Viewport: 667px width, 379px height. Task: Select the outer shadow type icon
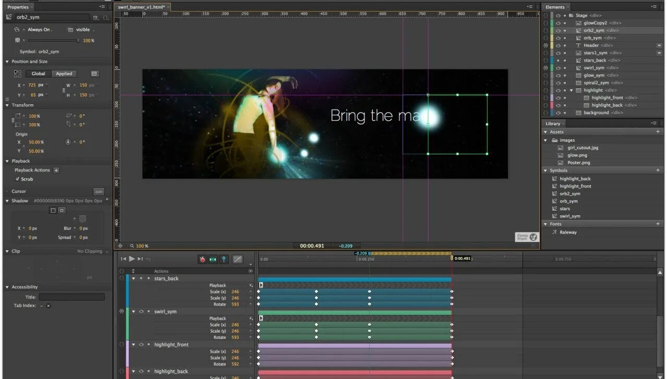(53, 211)
